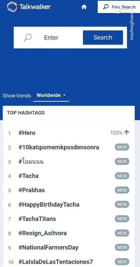The width and height of the screenshot is (140, 267).
Task: Click the up arrow next to 103%
Action: coord(127,132)
